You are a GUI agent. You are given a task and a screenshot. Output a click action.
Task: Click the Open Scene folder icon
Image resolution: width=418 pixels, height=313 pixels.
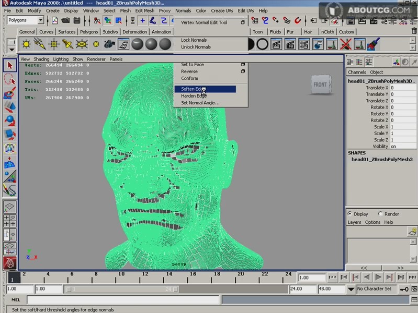[x=65, y=20]
